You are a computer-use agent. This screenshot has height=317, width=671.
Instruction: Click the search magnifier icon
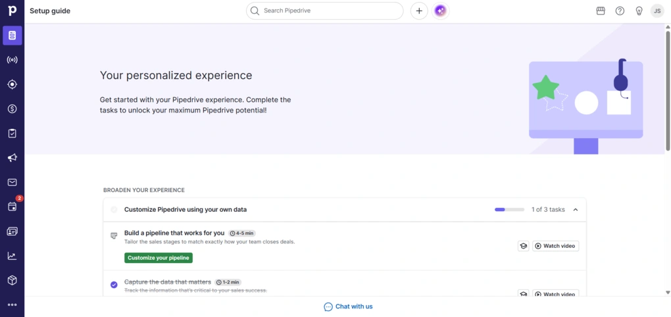[255, 11]
